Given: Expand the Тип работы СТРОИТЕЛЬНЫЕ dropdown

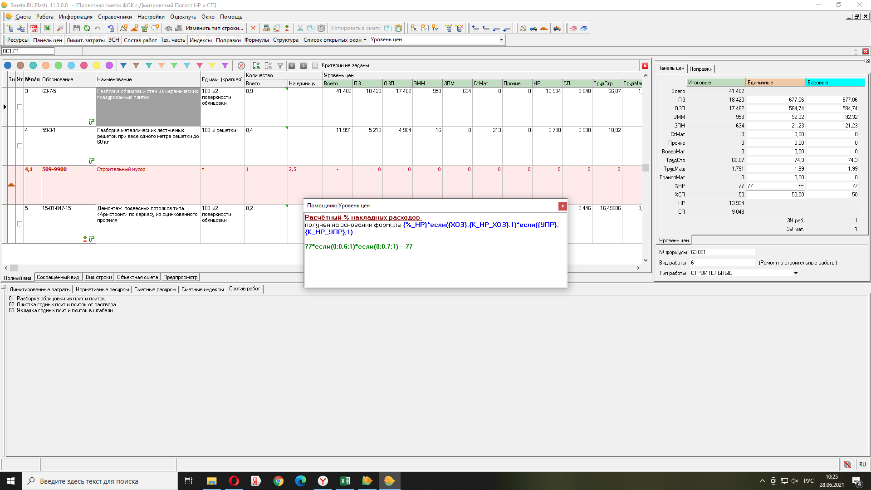Looking at the screenshot, I should [796, 273].
